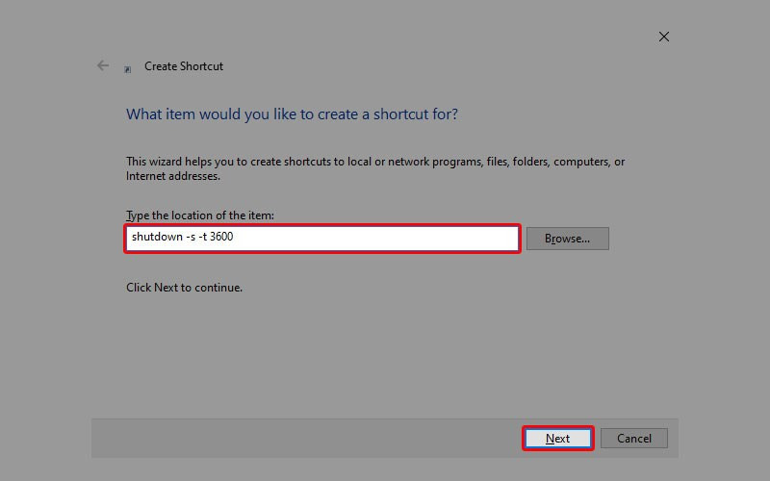Click the '-s' switch in the location field

(x=191, y=238)
